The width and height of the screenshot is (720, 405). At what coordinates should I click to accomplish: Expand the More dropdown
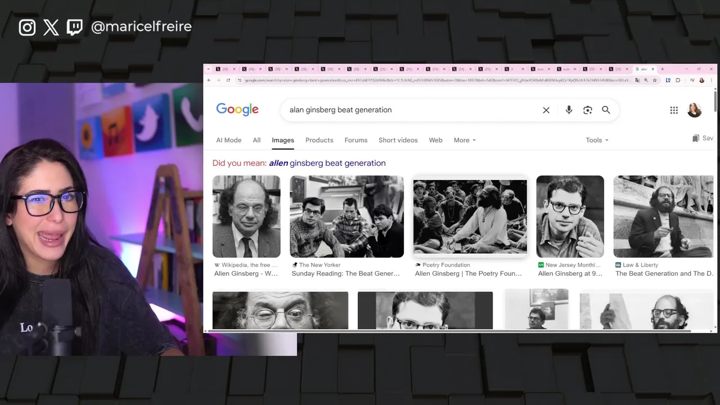click(x=465, y=140)
